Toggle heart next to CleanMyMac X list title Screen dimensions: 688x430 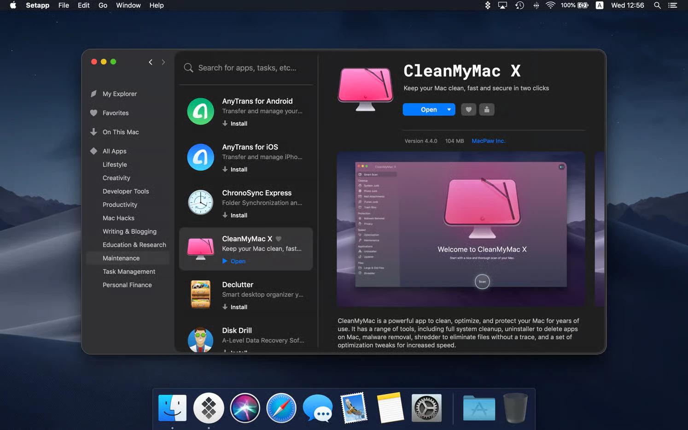pyautogui.click(x=279, y=239)
